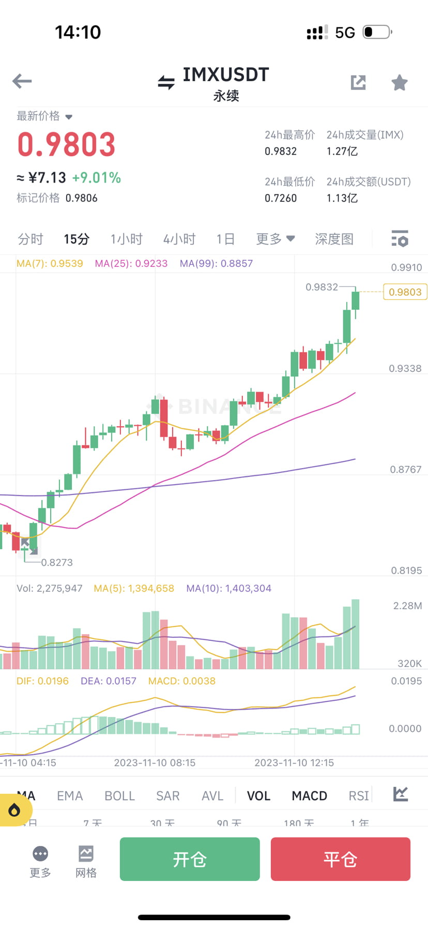Switch to the 1日 timeframe tab

pyautogui.click(x=225, y=238)
